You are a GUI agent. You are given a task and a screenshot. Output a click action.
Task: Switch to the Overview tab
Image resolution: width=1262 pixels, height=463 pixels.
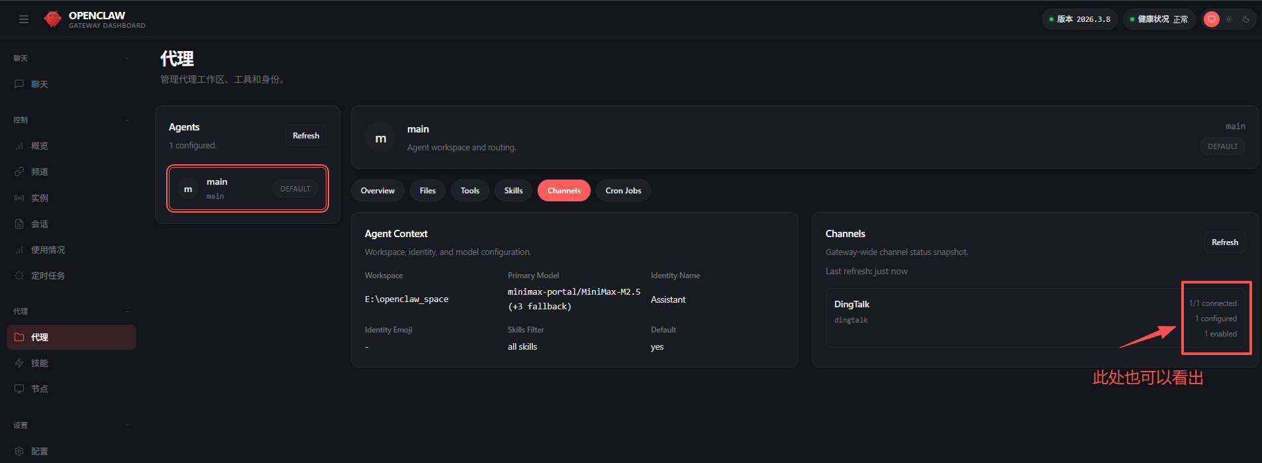(377, 190)
